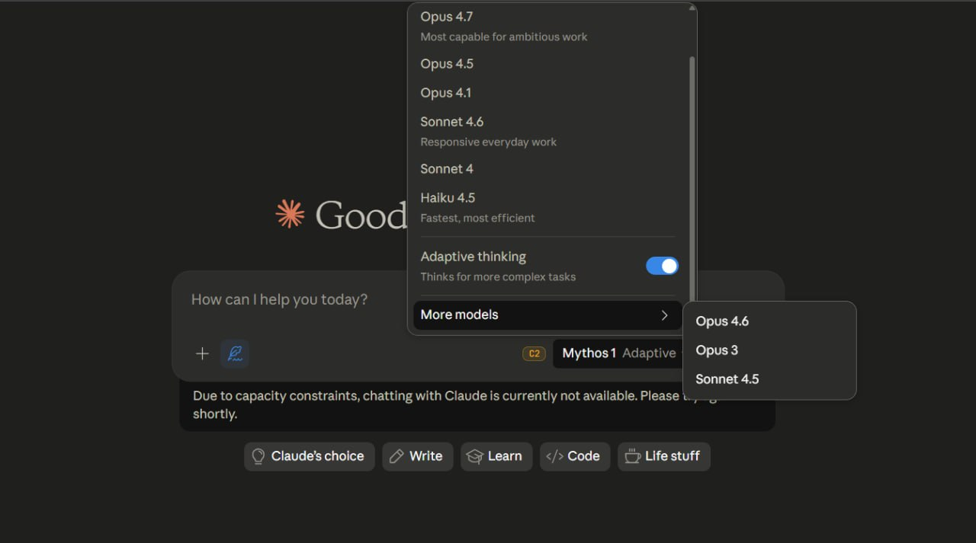Click the code brackets icon on Code chip
Viewport: 976px width, 543px height.
pyautogui.click(x=555, y=456)
